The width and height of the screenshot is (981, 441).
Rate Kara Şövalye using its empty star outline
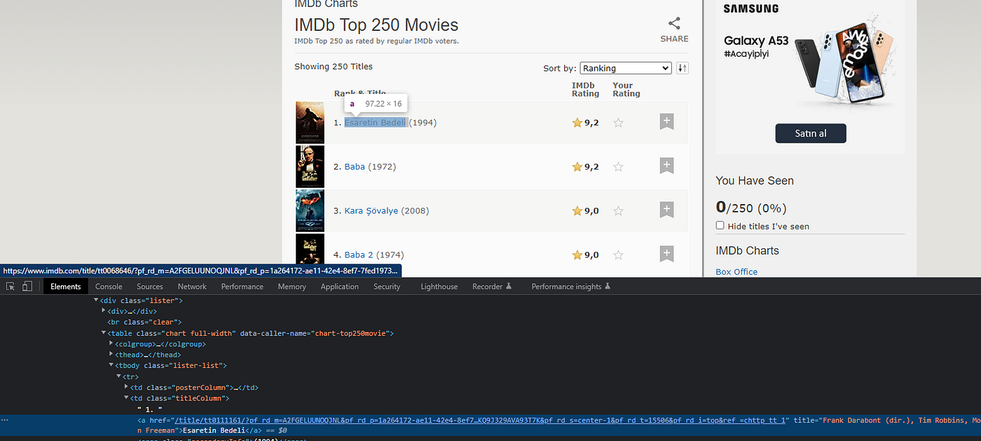618,210
